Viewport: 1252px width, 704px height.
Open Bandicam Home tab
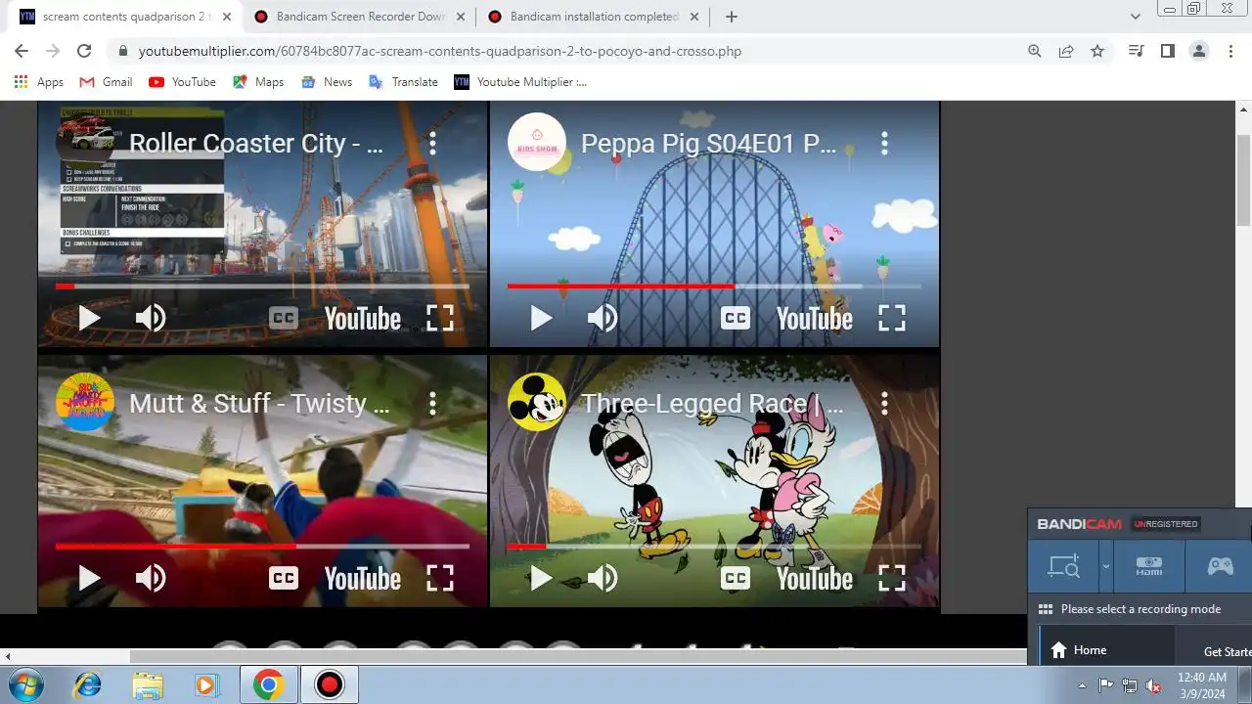(1106, 650)
